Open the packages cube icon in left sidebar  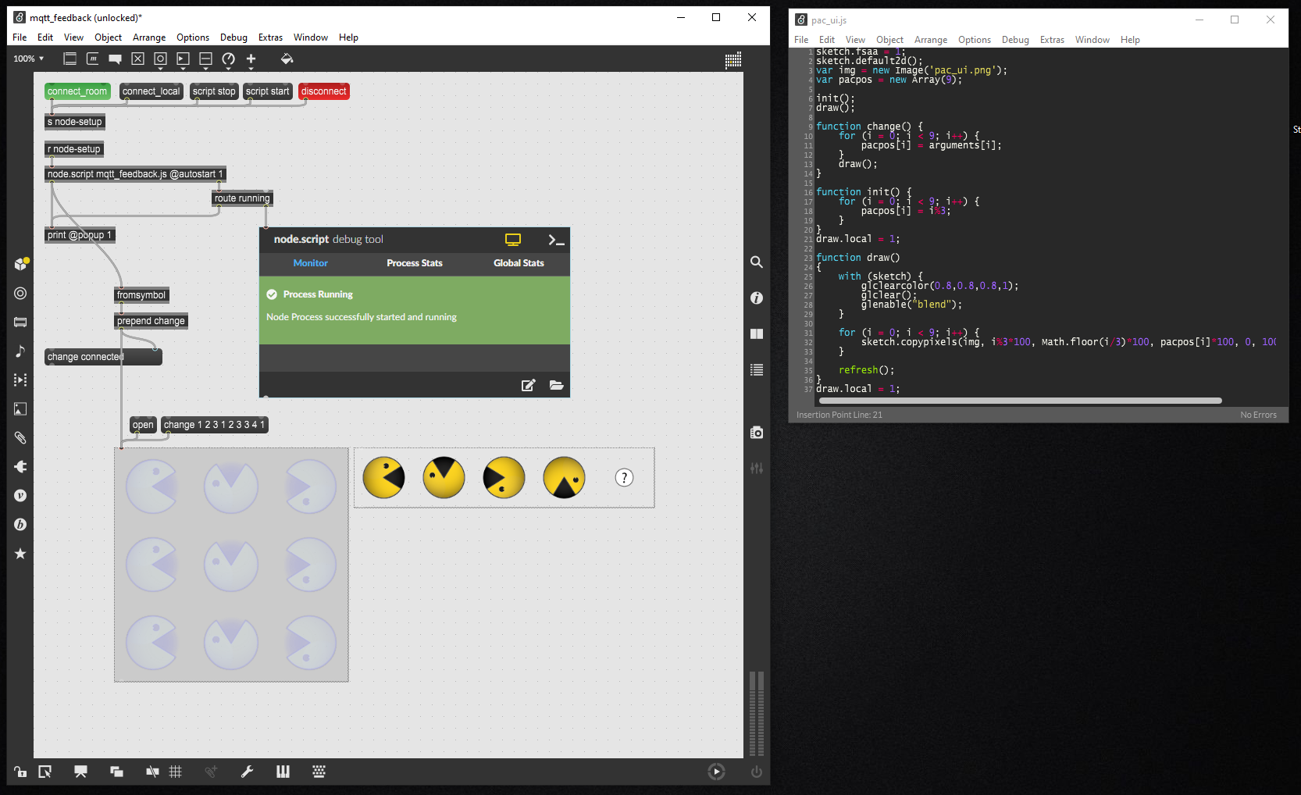(x=21, y=264)
